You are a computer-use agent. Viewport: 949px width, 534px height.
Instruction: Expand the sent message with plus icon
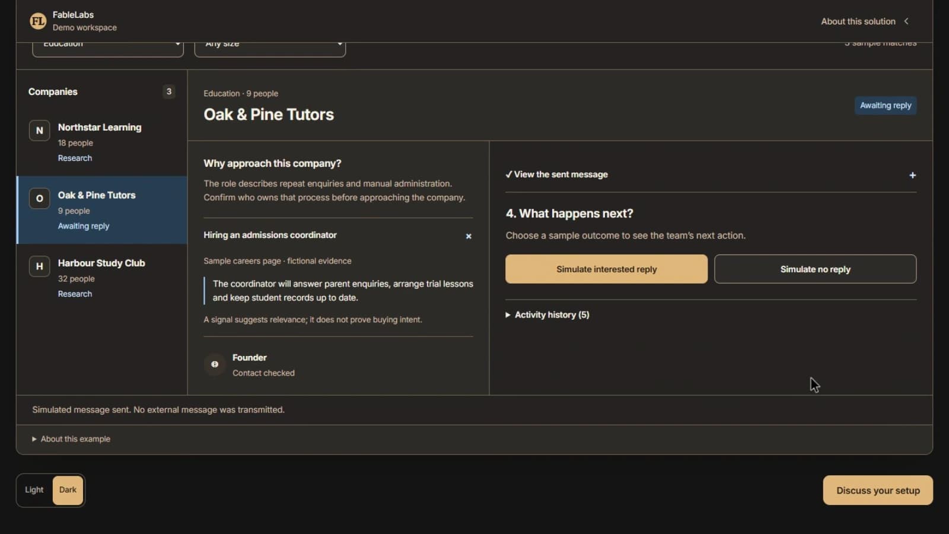click(912, 175)
